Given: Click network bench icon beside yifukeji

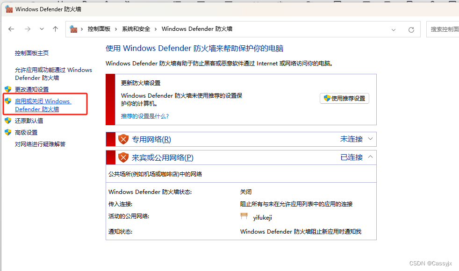Looking at the screenshot, I should pos(244,216).
